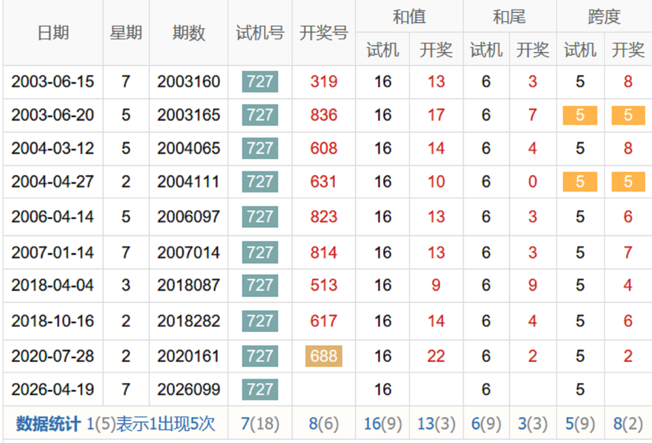Click the 727 badge in the 2003-06-15 row
The height and width of the screenshot is (443, 652).
point(260,82)
